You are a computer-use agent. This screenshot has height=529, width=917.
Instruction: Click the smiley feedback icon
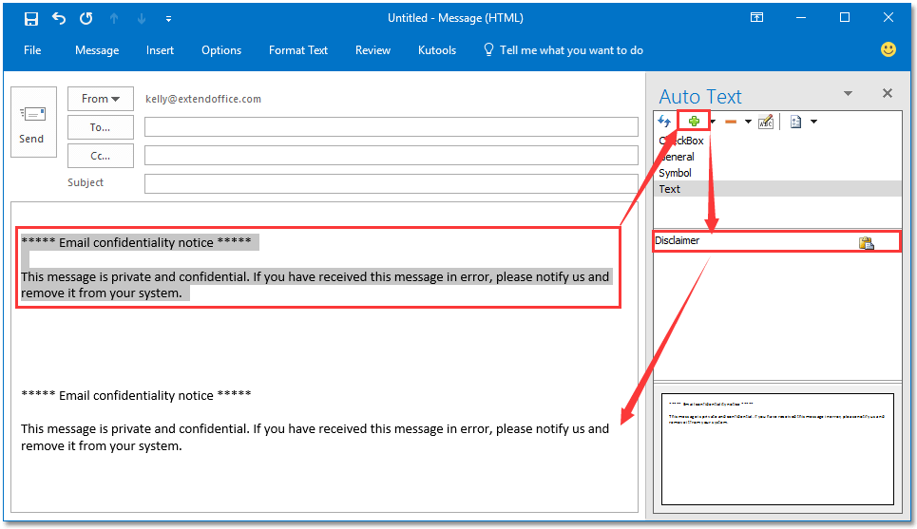888,49
